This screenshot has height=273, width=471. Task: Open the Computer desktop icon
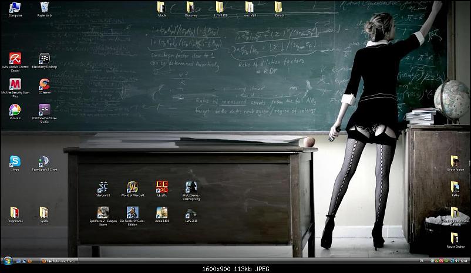pos(15,8)
